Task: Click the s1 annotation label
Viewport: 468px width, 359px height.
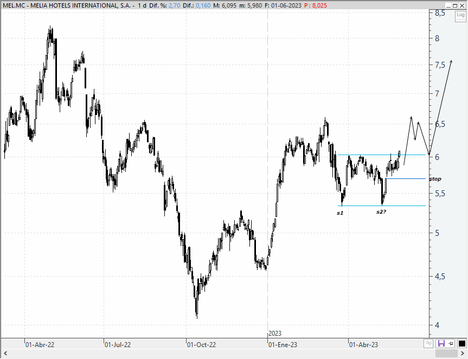Action: 340,213
